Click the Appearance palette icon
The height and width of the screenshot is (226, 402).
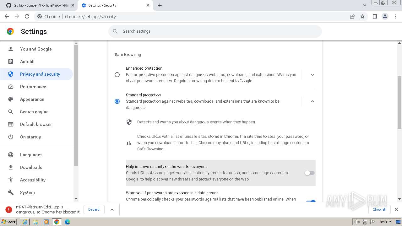pos(11,99)
